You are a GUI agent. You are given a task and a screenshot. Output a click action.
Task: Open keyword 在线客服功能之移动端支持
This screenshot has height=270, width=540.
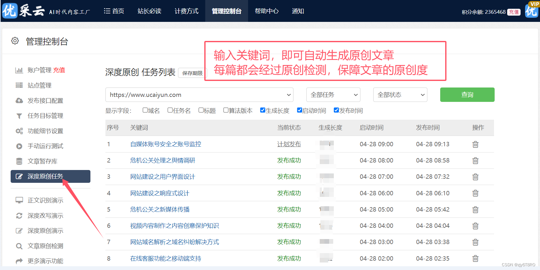click(166, 258)
